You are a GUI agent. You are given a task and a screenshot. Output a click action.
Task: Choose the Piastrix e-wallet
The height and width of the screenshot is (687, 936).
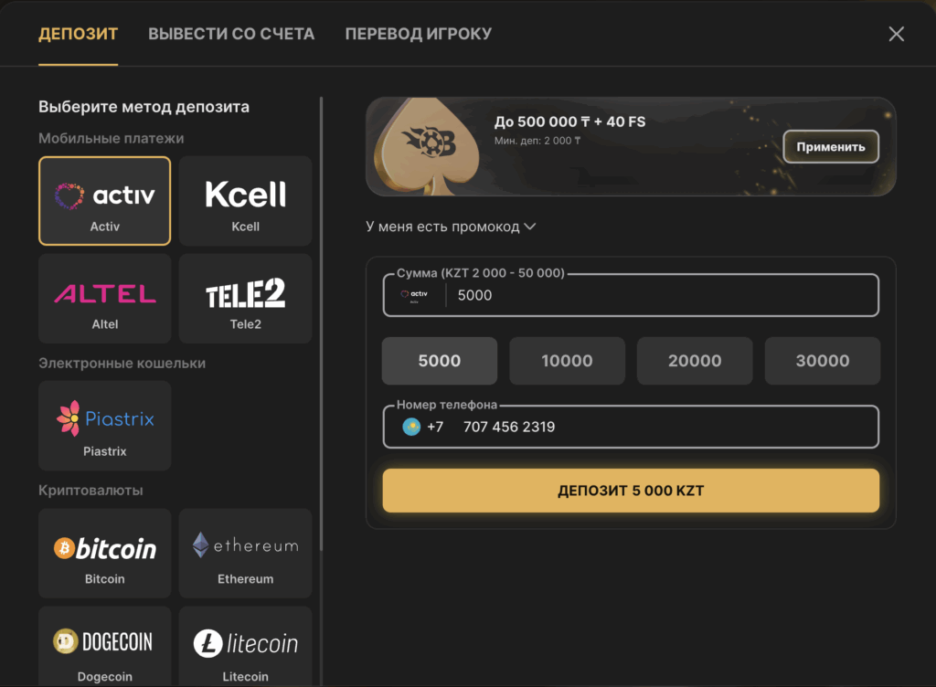(x=104, y=426)
